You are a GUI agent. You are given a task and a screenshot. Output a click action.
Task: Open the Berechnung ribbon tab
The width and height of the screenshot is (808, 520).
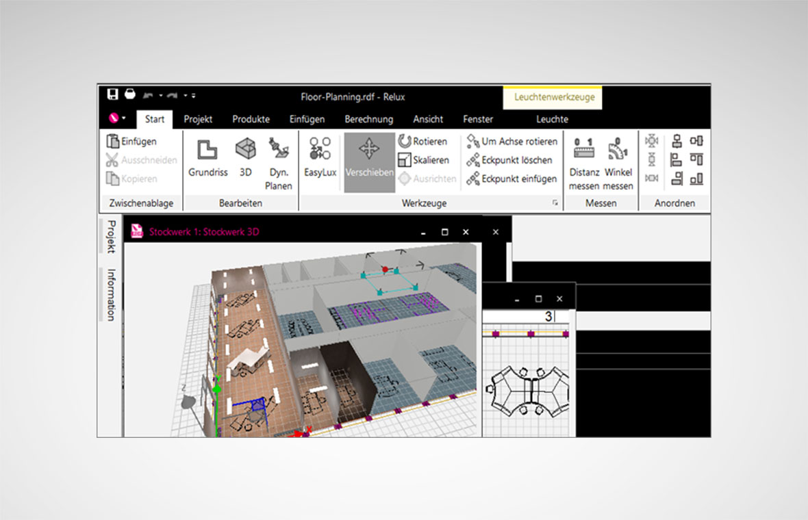369,119
